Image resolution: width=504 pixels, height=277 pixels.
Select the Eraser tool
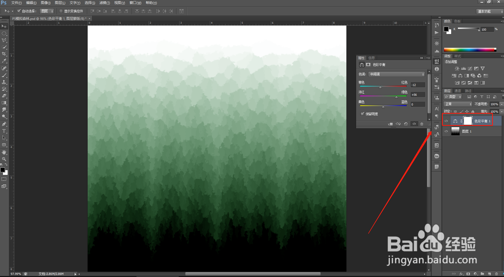[x=4, y=96]
